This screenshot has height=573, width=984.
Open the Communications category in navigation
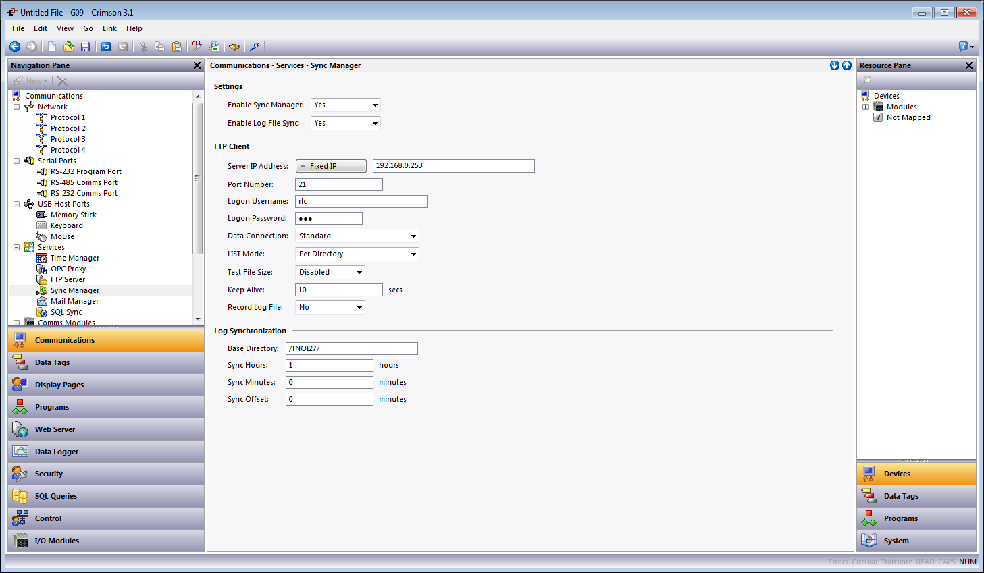(106, 340)
